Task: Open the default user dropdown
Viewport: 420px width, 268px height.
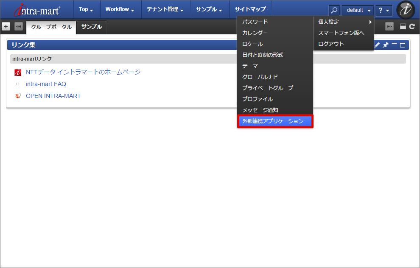Action: click(x=357, y=11)
